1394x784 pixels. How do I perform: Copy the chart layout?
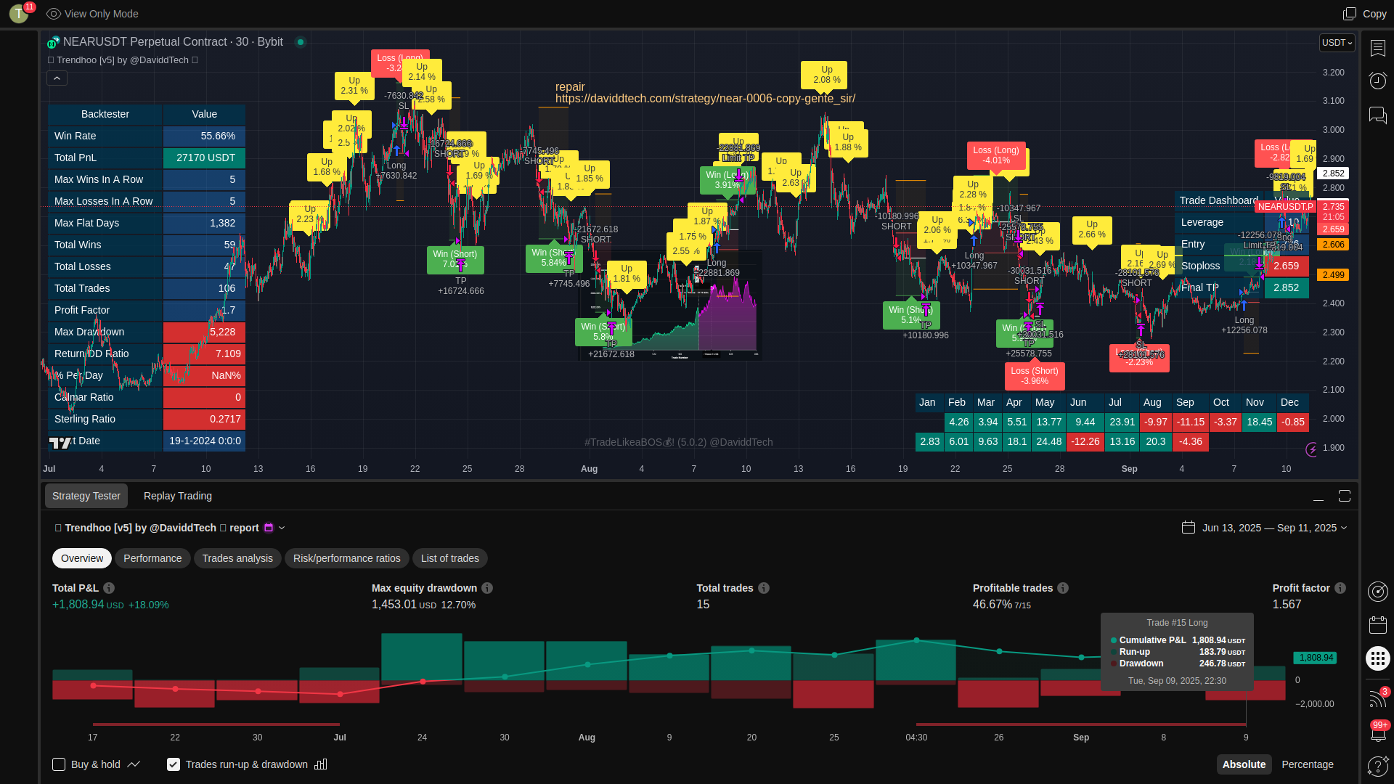click(x=1365, y=14)
